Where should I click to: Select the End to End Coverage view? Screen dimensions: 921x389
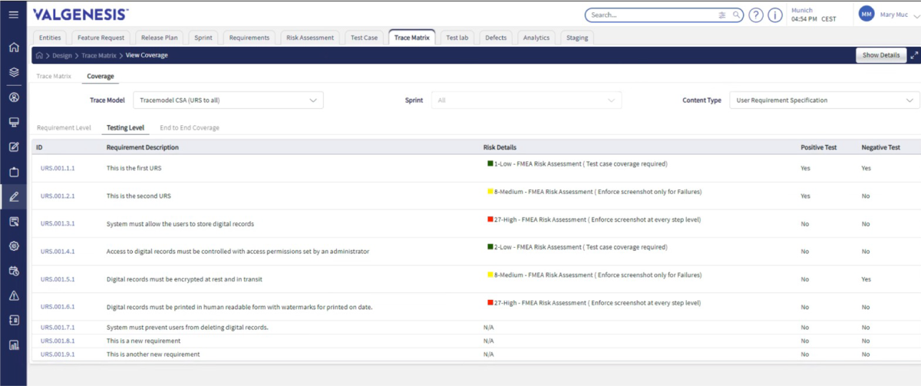tap(190, 127)
